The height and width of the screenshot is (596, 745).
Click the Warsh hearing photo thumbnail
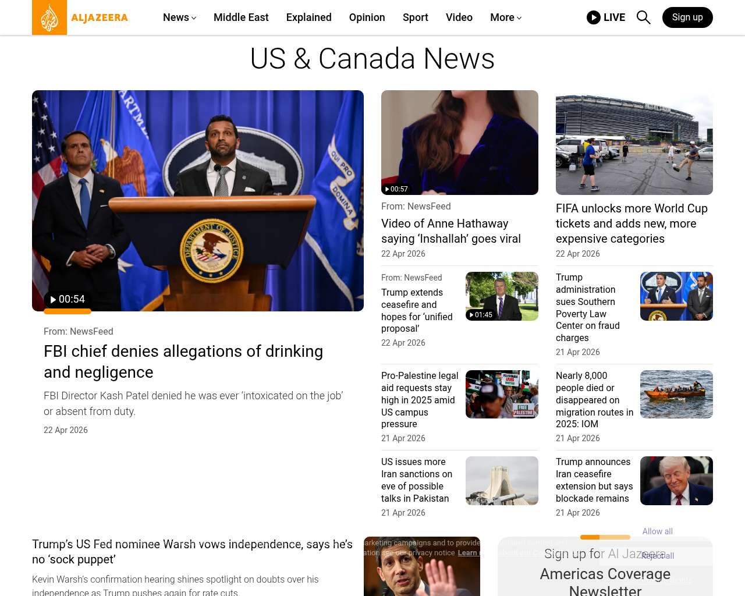tap(422, 566)
